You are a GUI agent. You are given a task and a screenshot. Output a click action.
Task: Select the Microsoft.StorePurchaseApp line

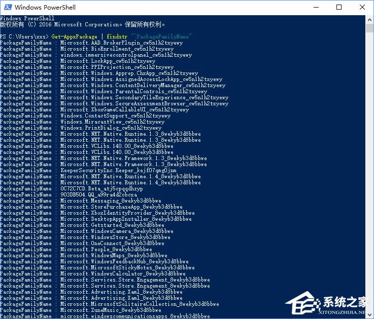pos(91,207)
